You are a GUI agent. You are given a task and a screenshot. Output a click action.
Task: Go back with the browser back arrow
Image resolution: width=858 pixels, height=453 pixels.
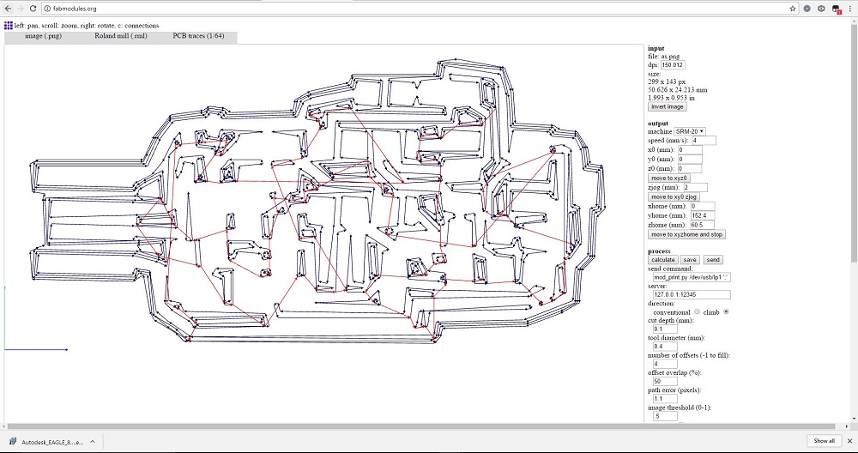[9, 9]
